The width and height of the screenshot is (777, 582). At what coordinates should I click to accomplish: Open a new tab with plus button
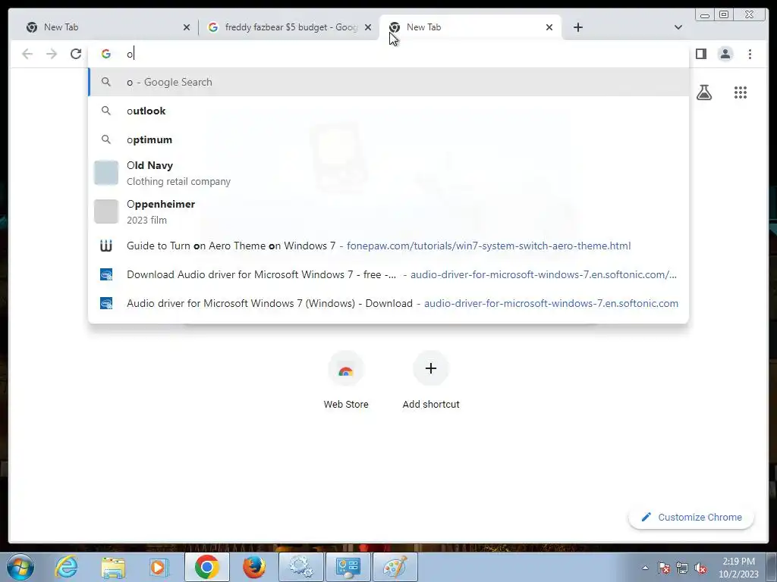click(x=577, y=27)
